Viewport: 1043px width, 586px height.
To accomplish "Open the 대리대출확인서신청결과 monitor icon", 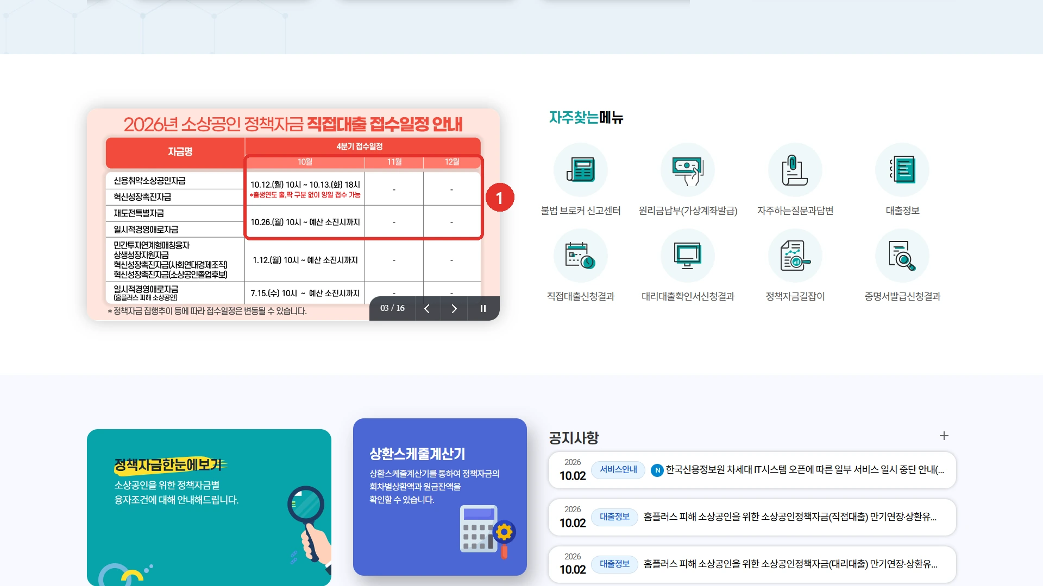I will (688, 256).
